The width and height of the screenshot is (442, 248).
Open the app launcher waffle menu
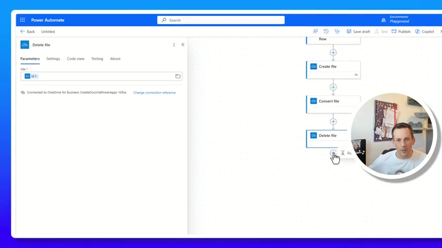click(x=22, y=20)
